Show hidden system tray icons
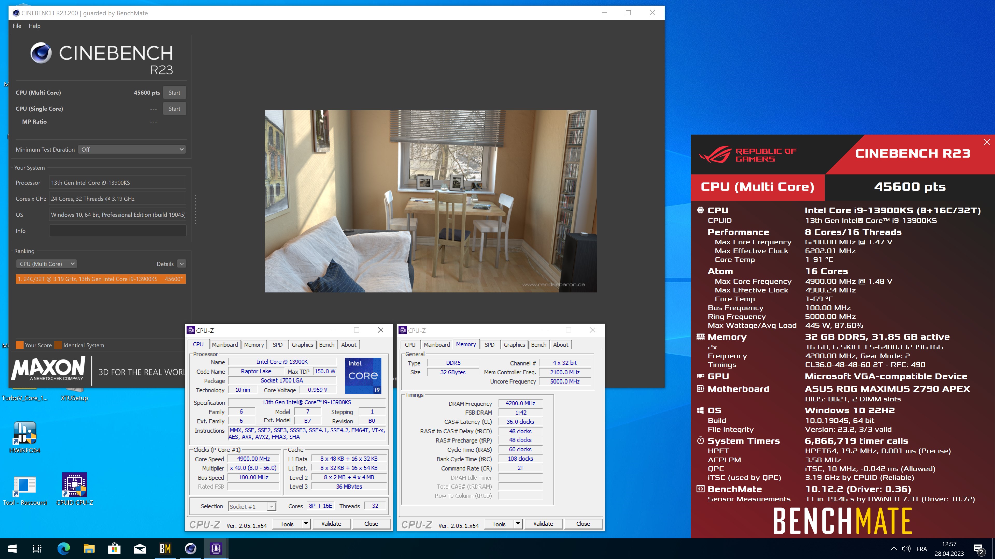 click(894, 549)
